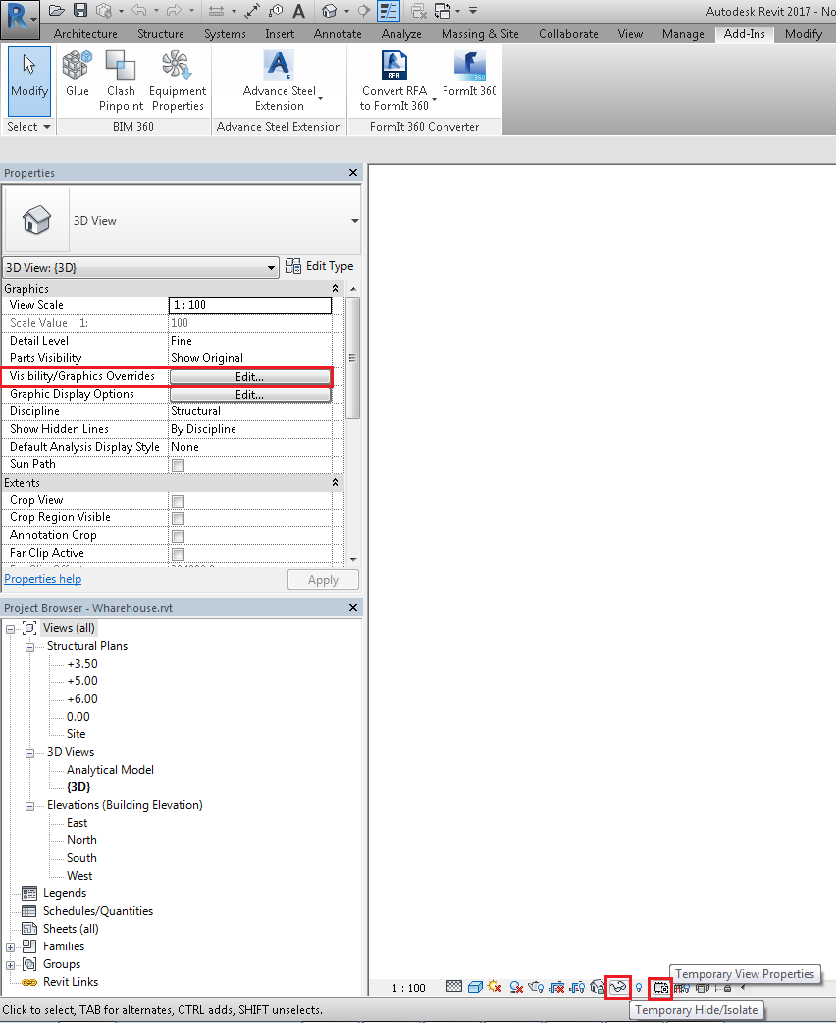Open the Properties help link

pyautogui.click(x=43, y=579)
